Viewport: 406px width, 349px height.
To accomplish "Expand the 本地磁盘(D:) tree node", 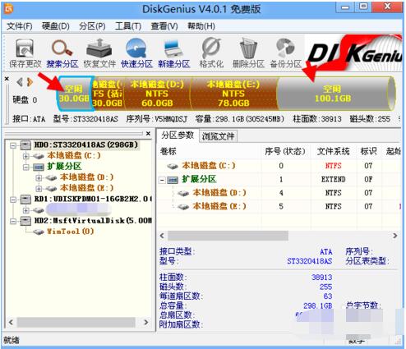I will point(39,177).
